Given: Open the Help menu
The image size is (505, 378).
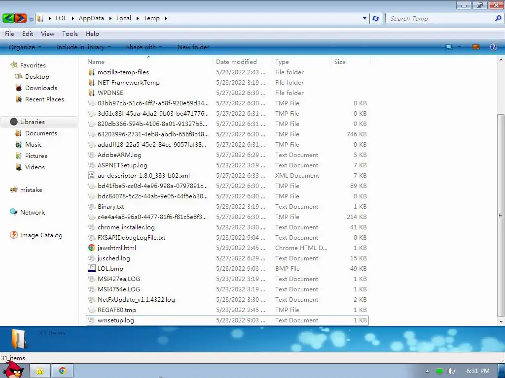Looking at the screenshot, I should click(x=92, y=34).
